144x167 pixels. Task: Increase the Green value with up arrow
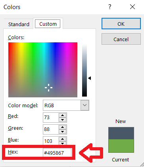tap(62, 127)
